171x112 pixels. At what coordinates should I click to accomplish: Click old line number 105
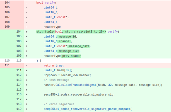click(7, 7)
